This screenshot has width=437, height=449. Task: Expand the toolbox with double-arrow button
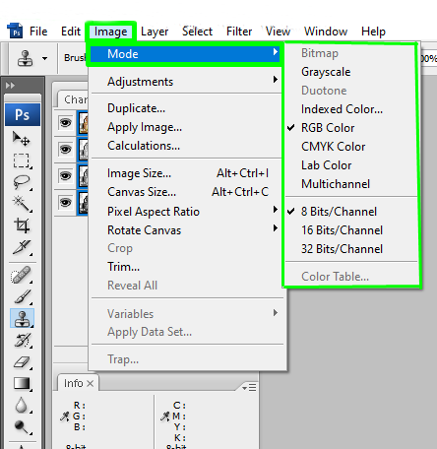[10, 86]
